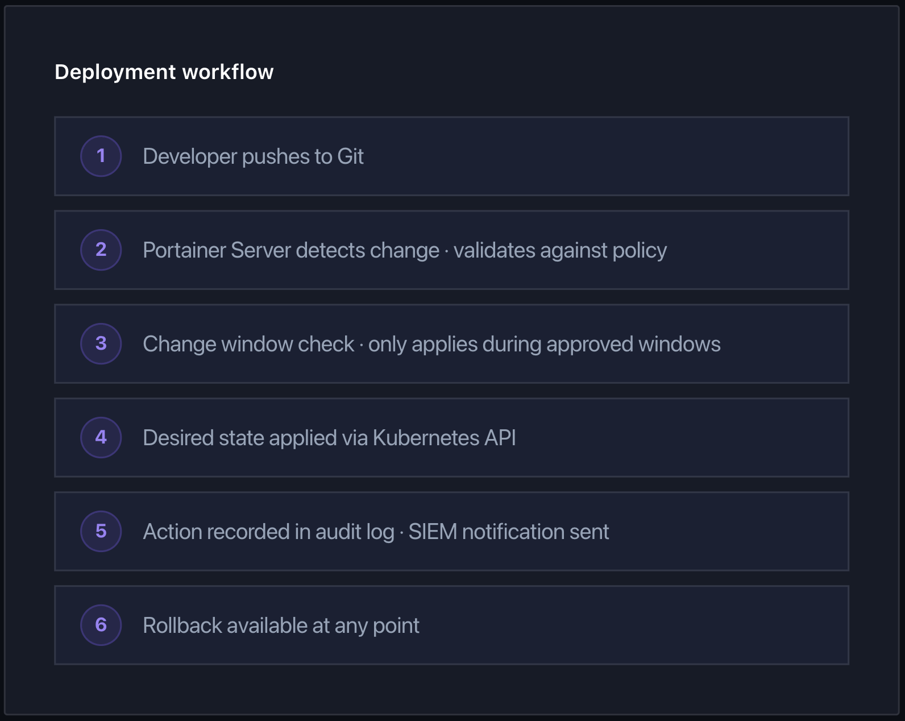905x721 pixels.
Task: Select 'Desired state applied via Kubernetes API' text
Action: (329, 438)
